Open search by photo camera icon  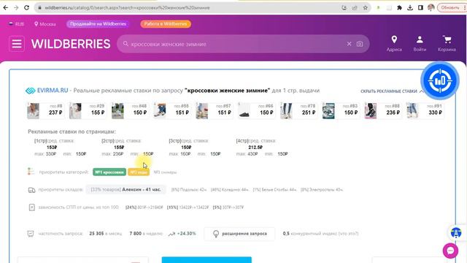[360, 44]
